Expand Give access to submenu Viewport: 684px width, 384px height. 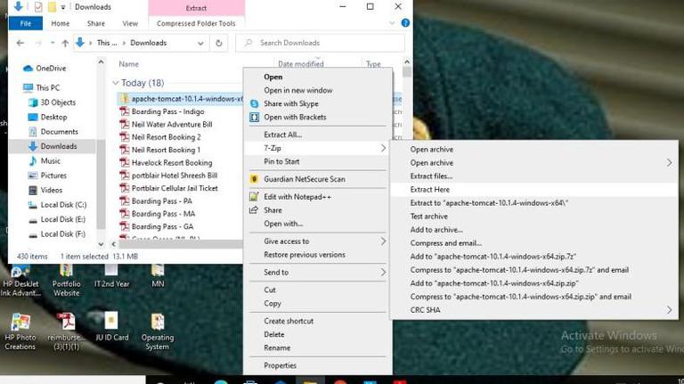point(383,241)
